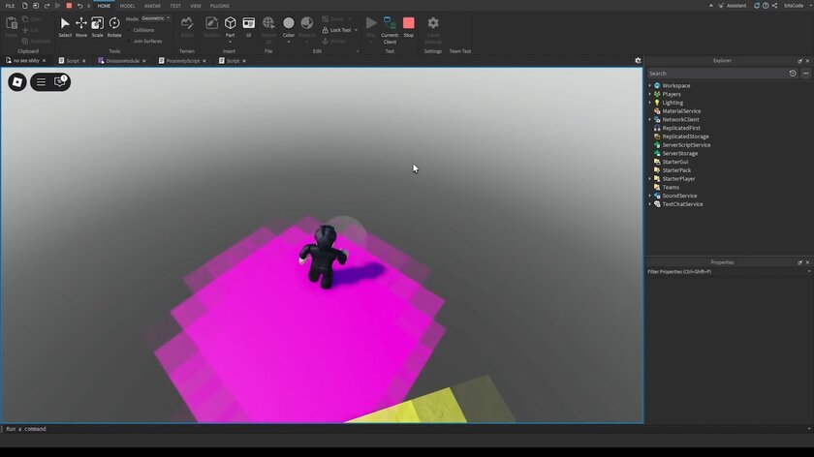Click the help question mark icon
Viewport: 814px width, 457px height.
[x=766, y=6]
